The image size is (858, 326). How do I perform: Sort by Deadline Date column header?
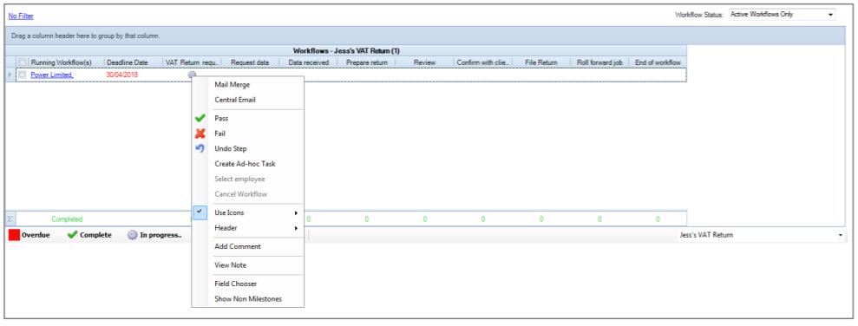[133, 62]
